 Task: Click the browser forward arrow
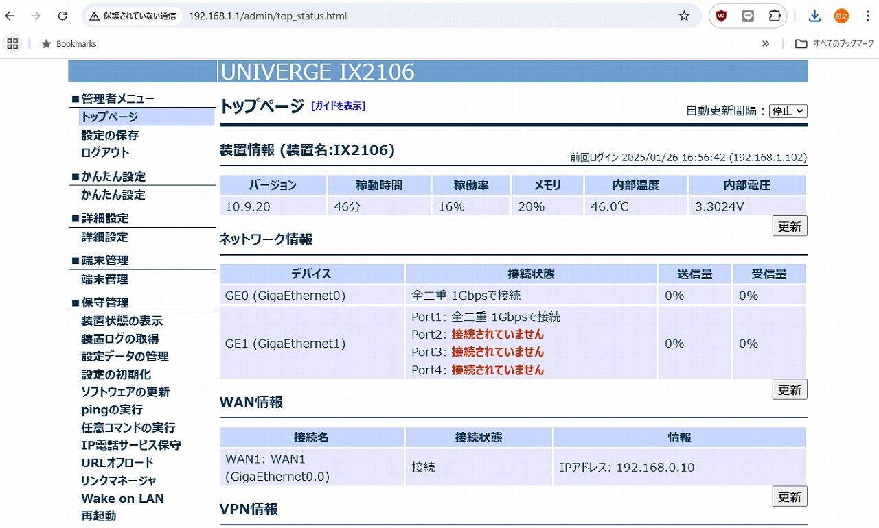coord(36,16)
